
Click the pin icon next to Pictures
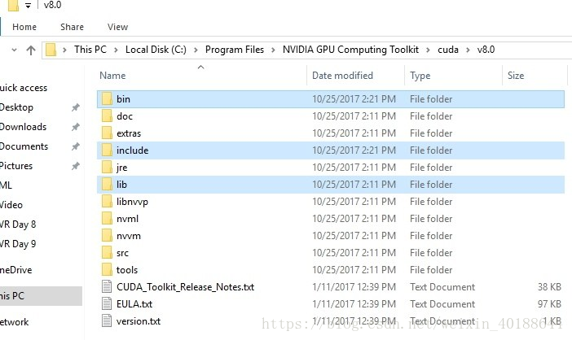tap(75, 166)
